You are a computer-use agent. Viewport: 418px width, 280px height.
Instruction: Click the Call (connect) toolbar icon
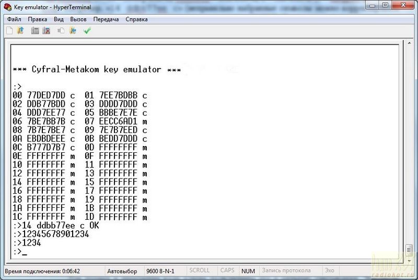[35, 31]
